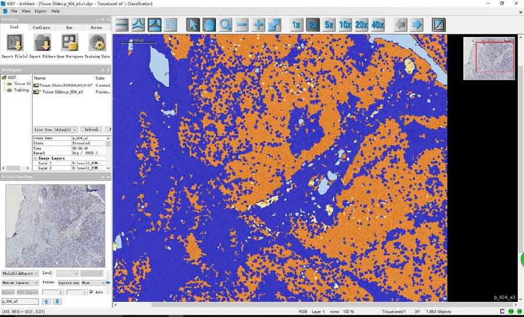Select the Tissue Slides.930604.A3.Ki-67 row
524x317 pixels.
pos(72,86)
